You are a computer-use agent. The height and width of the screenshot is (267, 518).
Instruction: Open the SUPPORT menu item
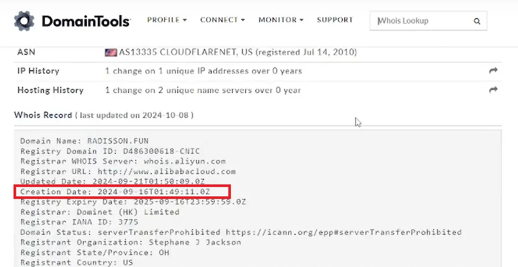tap(335, 20)
